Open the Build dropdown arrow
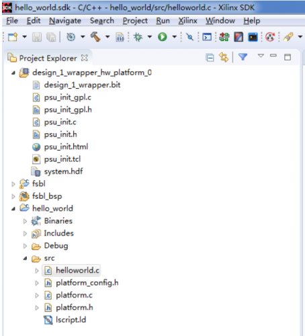 point(107,37)
